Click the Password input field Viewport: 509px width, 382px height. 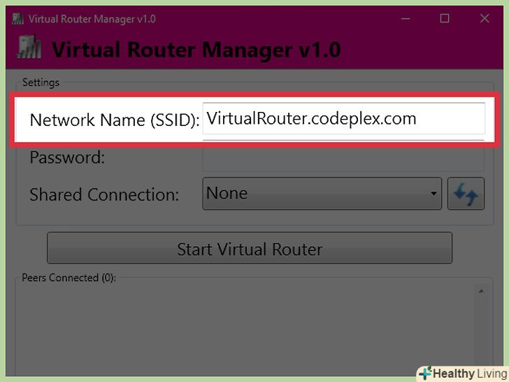[x=344, y=156]
